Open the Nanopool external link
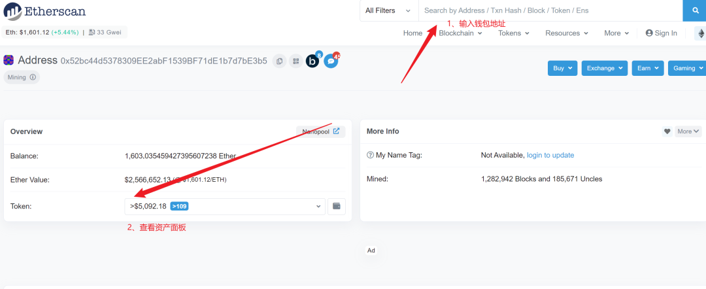The height and width of the screenshot is (289, 706). [x=320, y=131]
